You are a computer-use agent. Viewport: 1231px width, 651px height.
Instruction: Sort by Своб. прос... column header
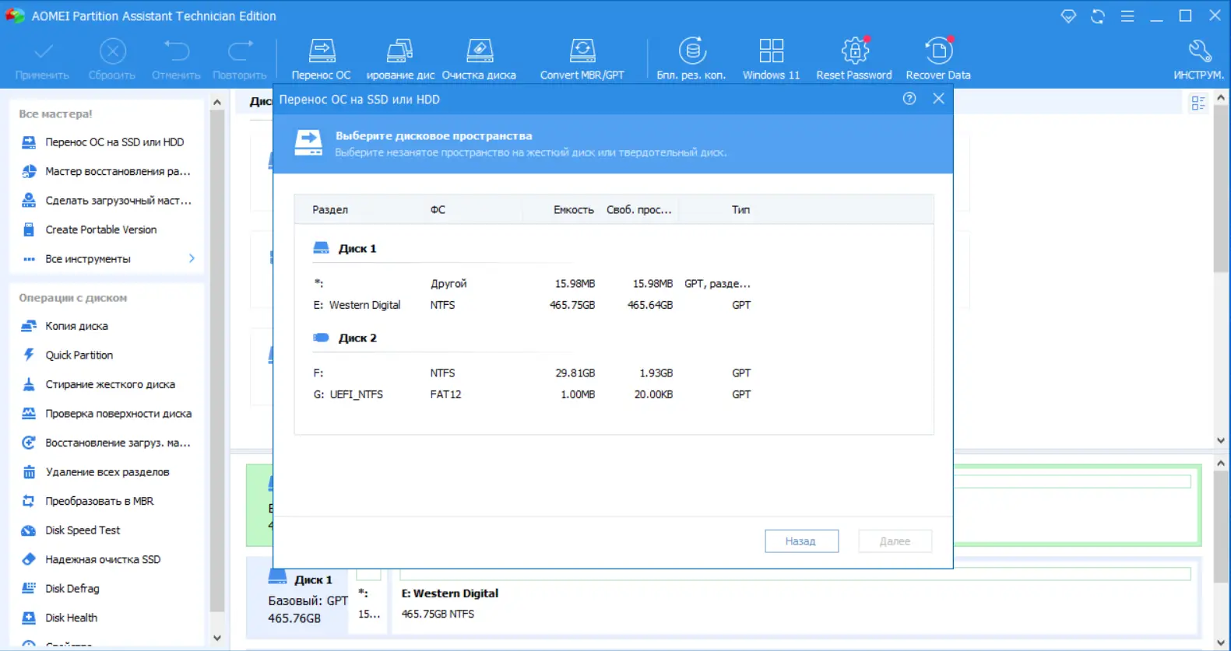(638, 210)
